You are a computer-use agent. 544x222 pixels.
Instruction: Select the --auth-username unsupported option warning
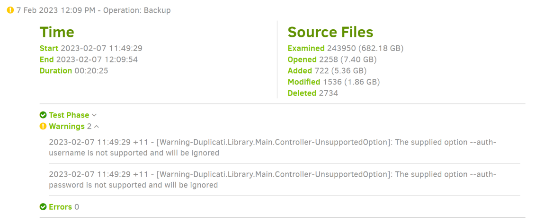click(x=272, y=147)
